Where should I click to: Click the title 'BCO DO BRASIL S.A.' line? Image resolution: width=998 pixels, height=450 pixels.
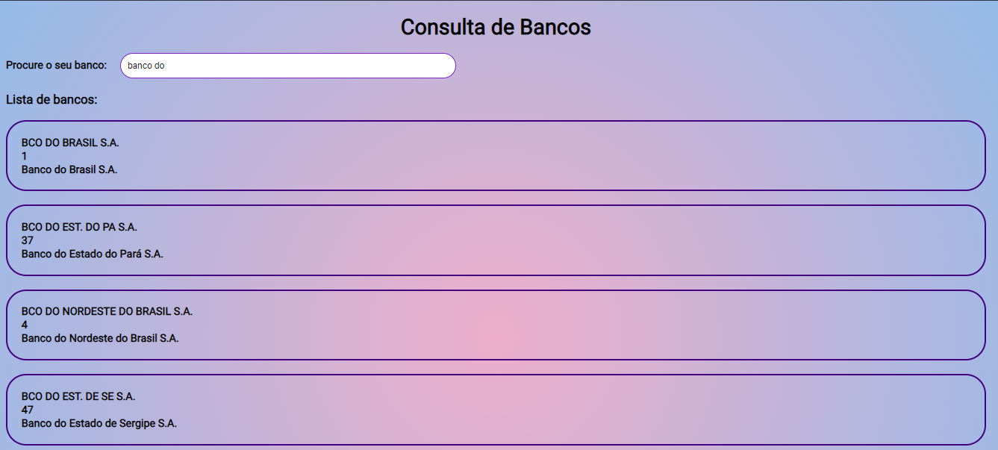pyautogui.click(x=68, y=143)
